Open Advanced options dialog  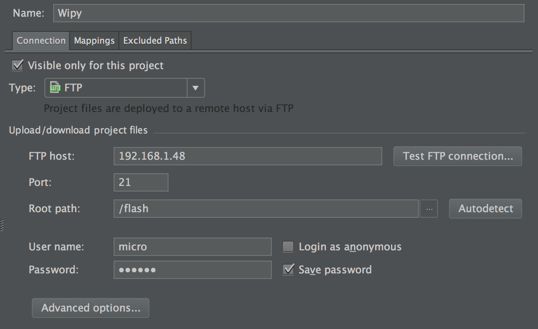91,308
